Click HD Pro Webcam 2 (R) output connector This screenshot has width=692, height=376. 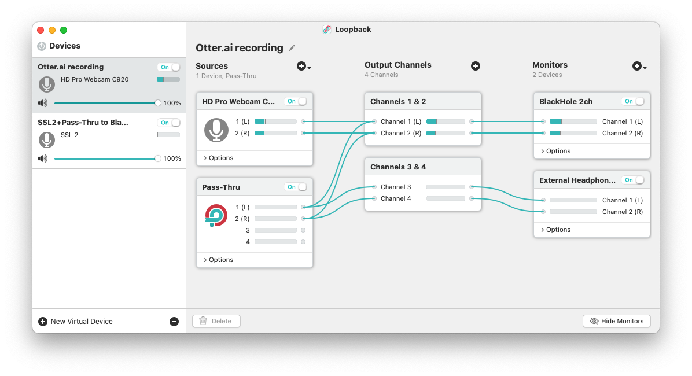pos(303,133)
